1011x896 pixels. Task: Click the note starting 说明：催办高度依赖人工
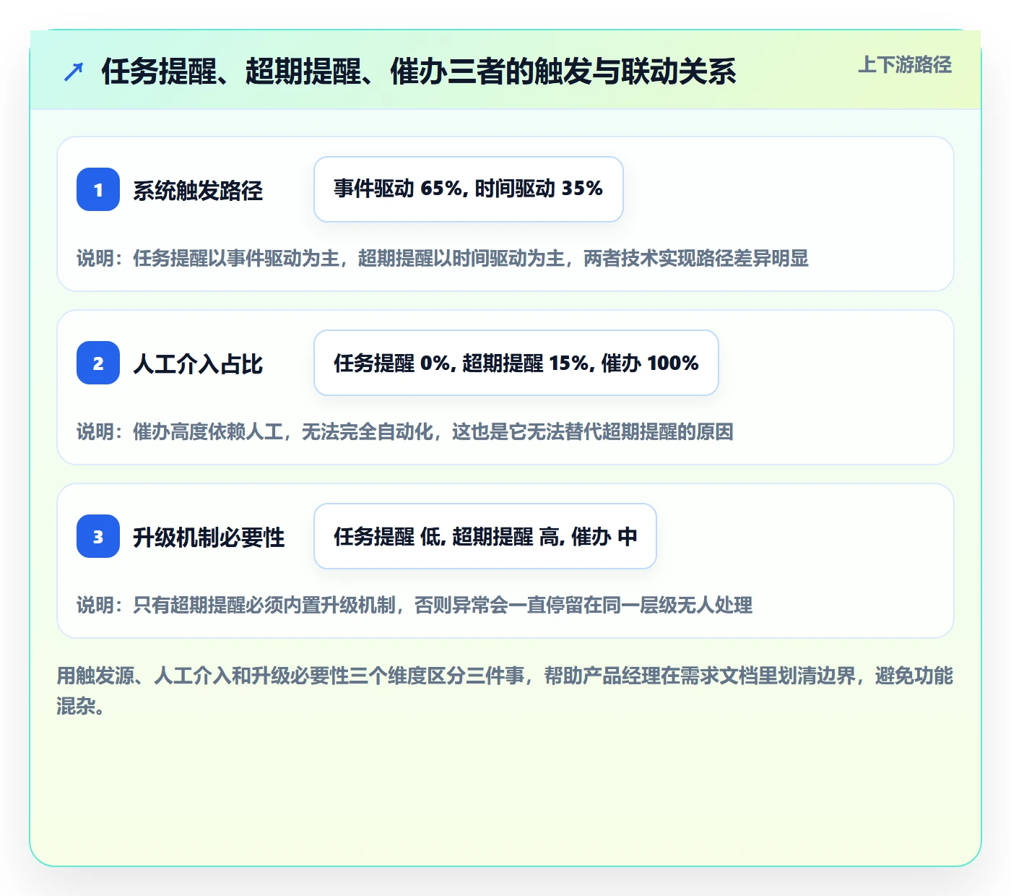[x=405, y=431]
